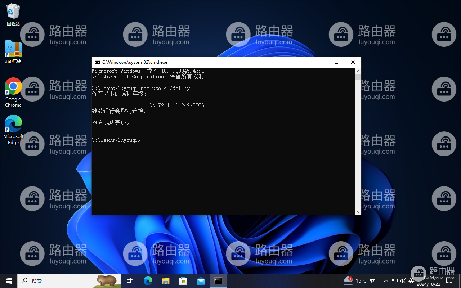Click the cmd vertical scrollbar thumb

click(x=358, y=77)
